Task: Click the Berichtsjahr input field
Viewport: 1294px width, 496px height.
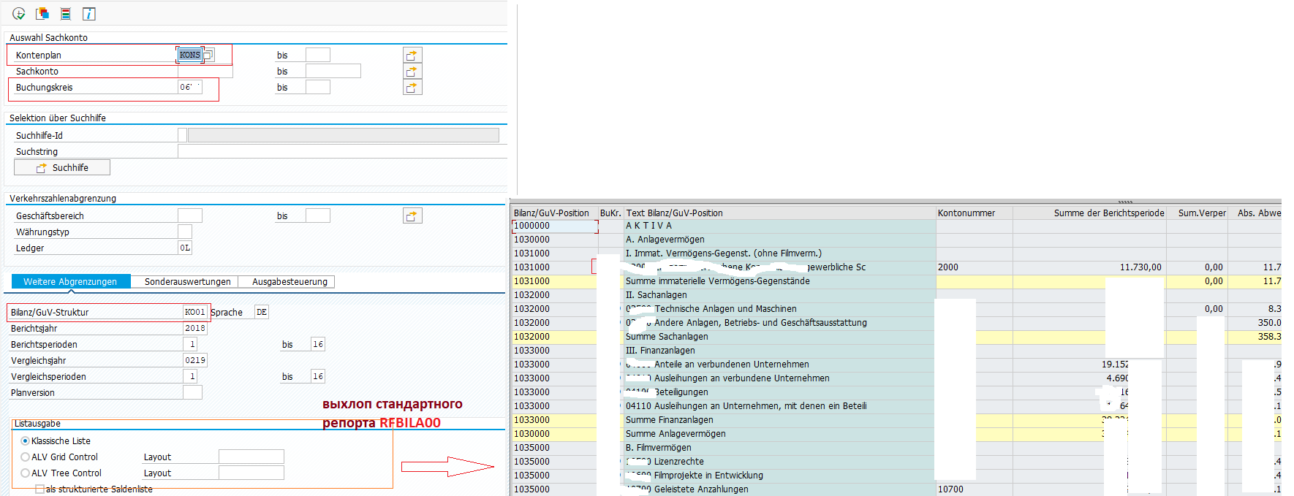Action: click(194, 329)
